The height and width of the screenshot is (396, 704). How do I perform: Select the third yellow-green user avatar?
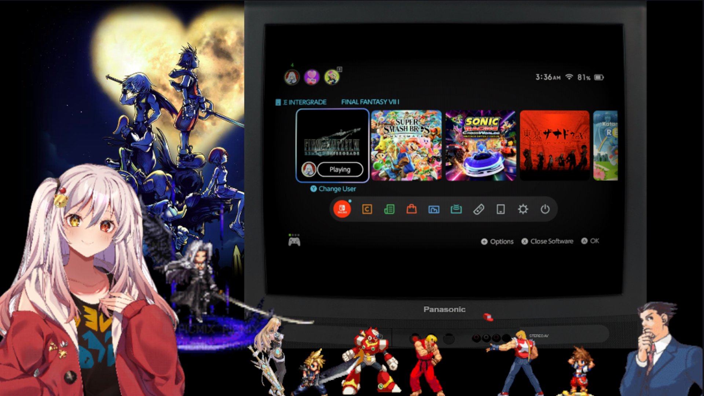click(x=332, y=77)
